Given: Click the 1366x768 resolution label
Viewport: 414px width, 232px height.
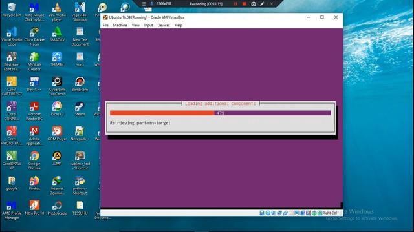Looking at the screenshot, I should pyautogui.click(x=164, y=4).
